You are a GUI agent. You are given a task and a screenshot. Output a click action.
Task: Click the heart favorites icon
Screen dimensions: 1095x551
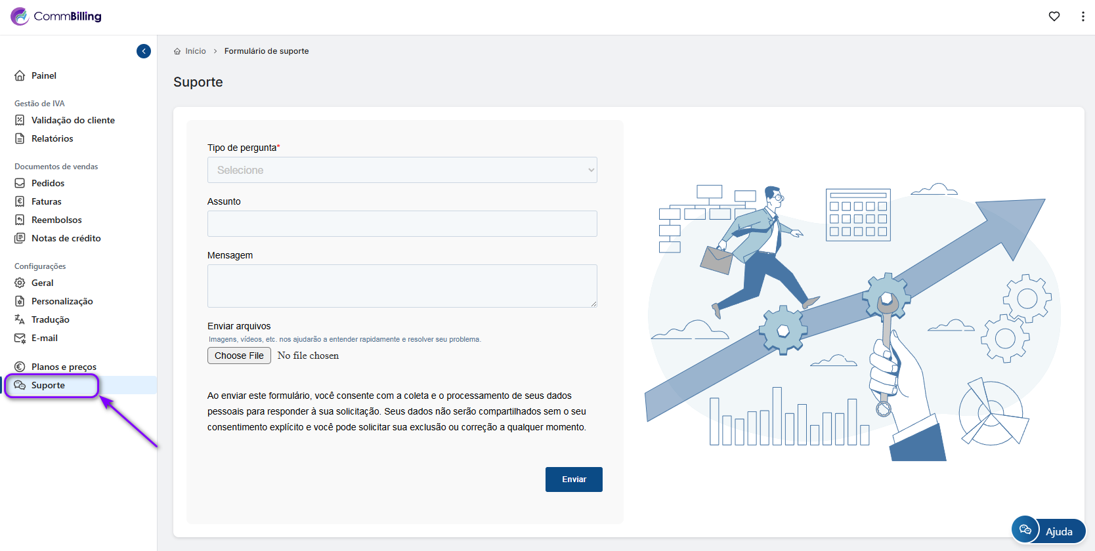pyautogui.click(x=1054, y=16)
